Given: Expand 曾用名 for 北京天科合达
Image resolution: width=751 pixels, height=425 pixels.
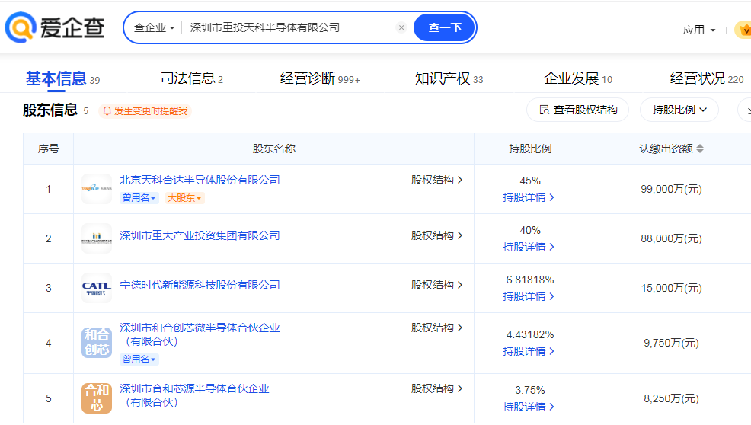Looking at the screenshot, I should click(x=139, y=198).
